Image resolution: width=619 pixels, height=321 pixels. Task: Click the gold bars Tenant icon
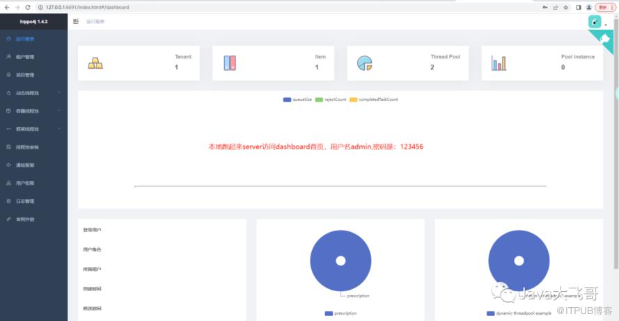tap(95, 63)
